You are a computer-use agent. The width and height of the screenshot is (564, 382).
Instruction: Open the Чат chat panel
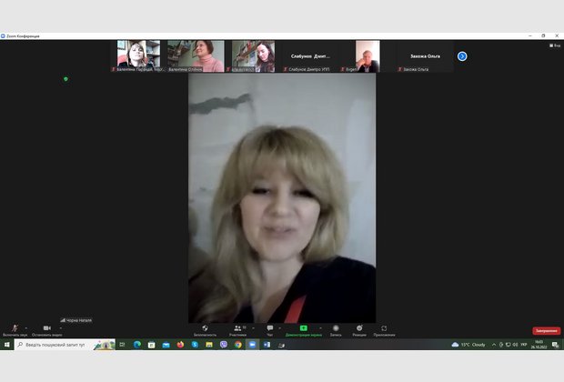click(270, 330)
